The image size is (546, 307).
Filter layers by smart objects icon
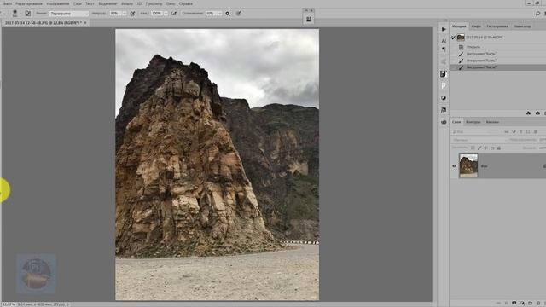coord(536,131)
